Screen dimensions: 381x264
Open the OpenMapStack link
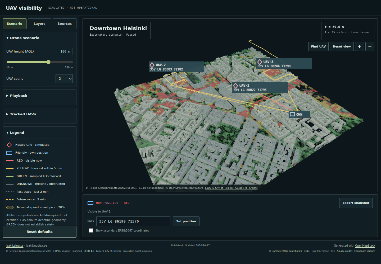click(x=365, y=246)
